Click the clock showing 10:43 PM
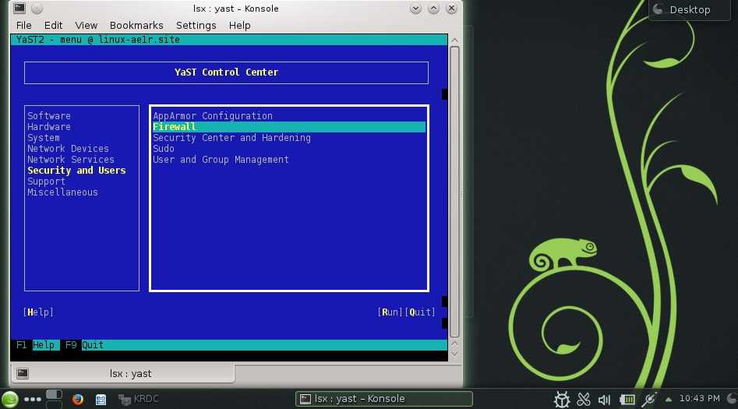 click(699, 399)
